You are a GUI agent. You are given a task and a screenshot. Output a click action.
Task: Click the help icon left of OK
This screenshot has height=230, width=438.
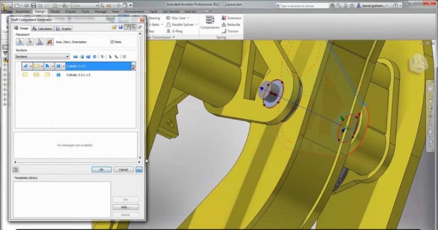click(15, 169)
